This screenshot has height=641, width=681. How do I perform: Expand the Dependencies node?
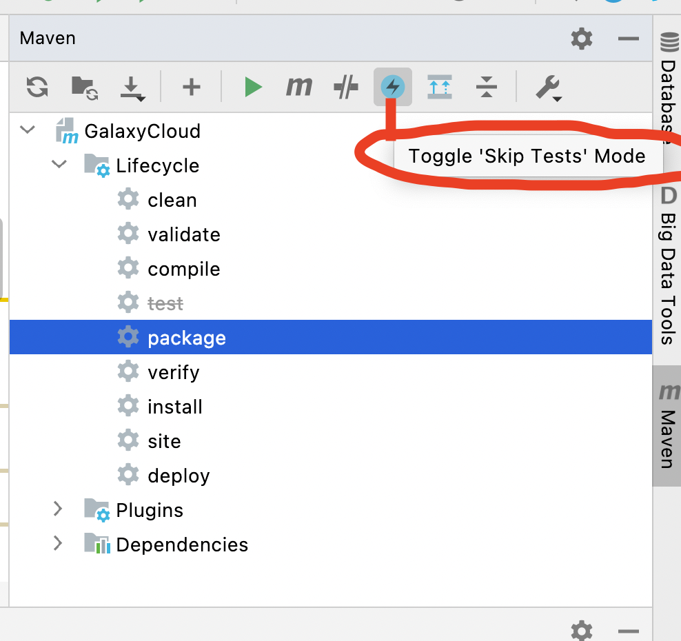(x=57, y=543)
